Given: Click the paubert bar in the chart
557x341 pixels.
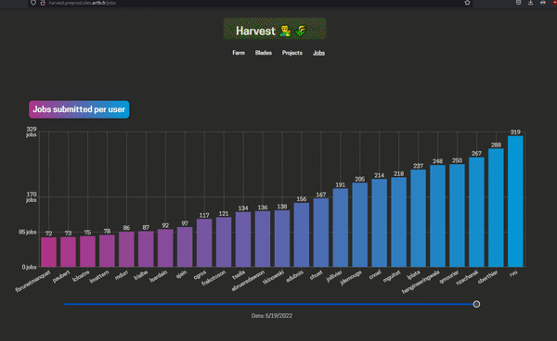Looking at the screenshot, I should (68, 252).
